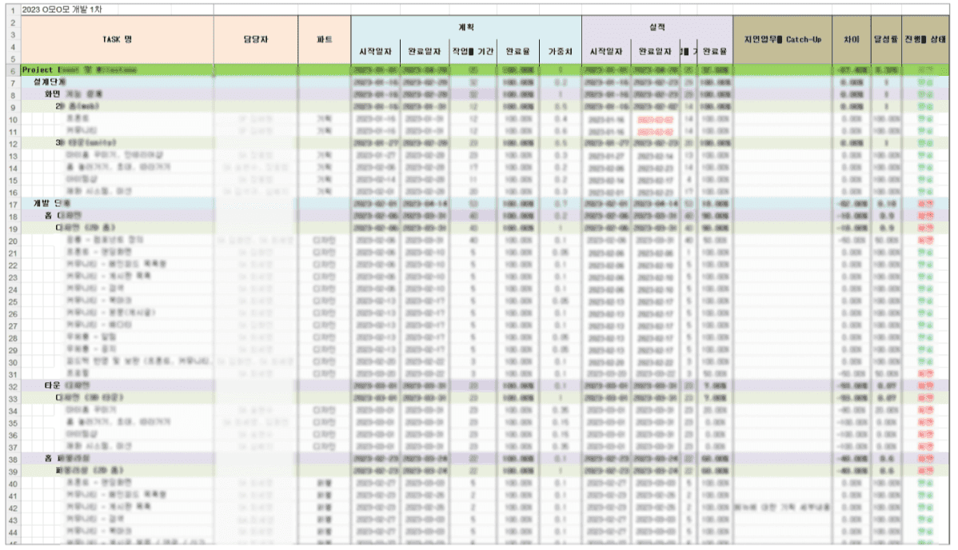Select the '차이' column header

coord(852,40)
